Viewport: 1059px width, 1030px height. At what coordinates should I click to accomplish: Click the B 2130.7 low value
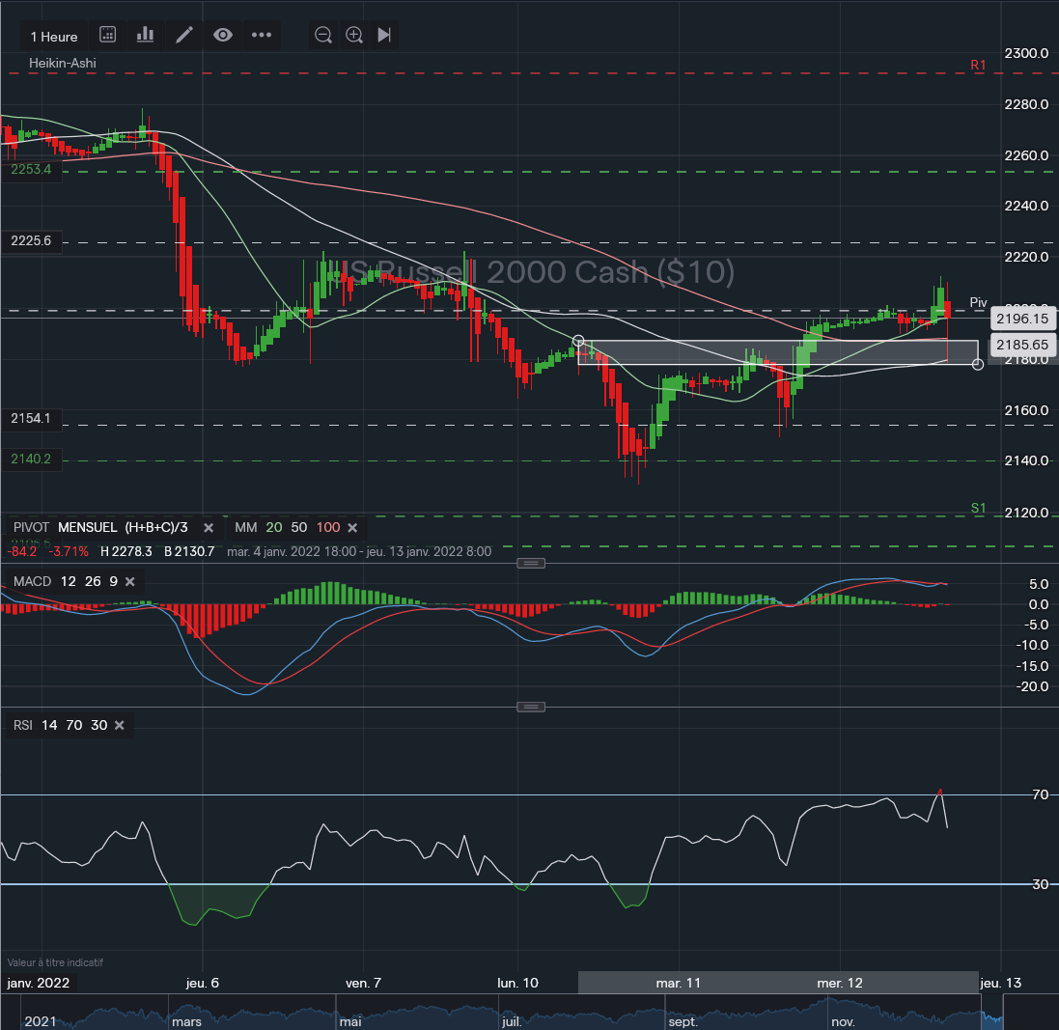point(189,552)
